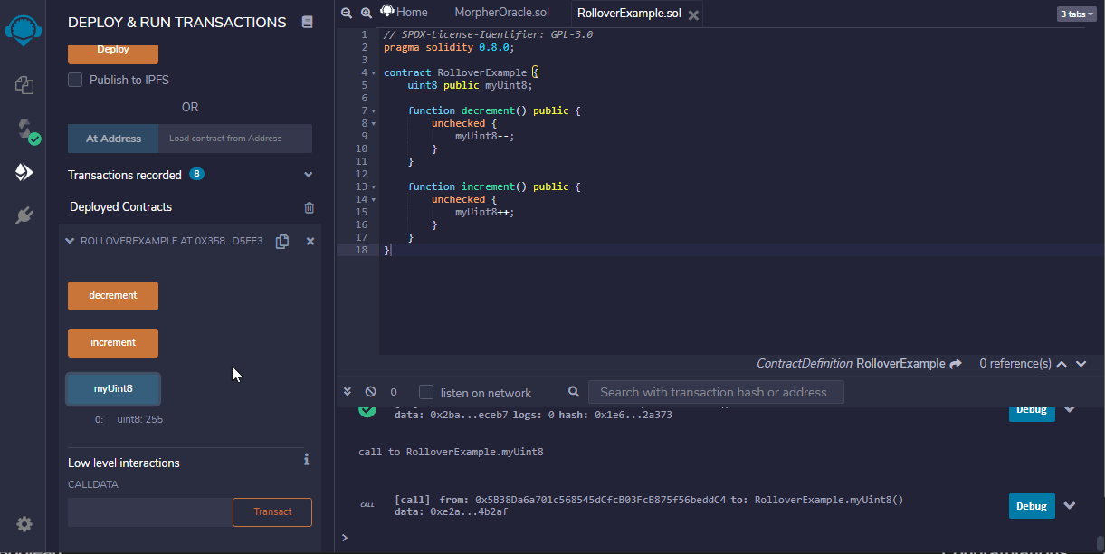The image size is (1105, 554).
Task: Click the terminal command prompt line
Action: pyautogui.click(x=719, y=538)
